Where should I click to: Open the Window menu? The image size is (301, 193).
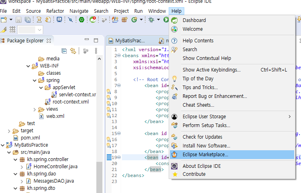click(x=157, y=11)
